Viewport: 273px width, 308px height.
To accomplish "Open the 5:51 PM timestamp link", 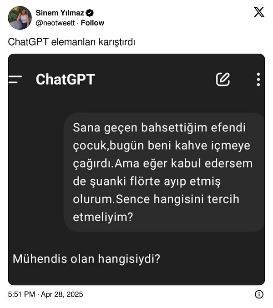I will (x=21, y=294).
